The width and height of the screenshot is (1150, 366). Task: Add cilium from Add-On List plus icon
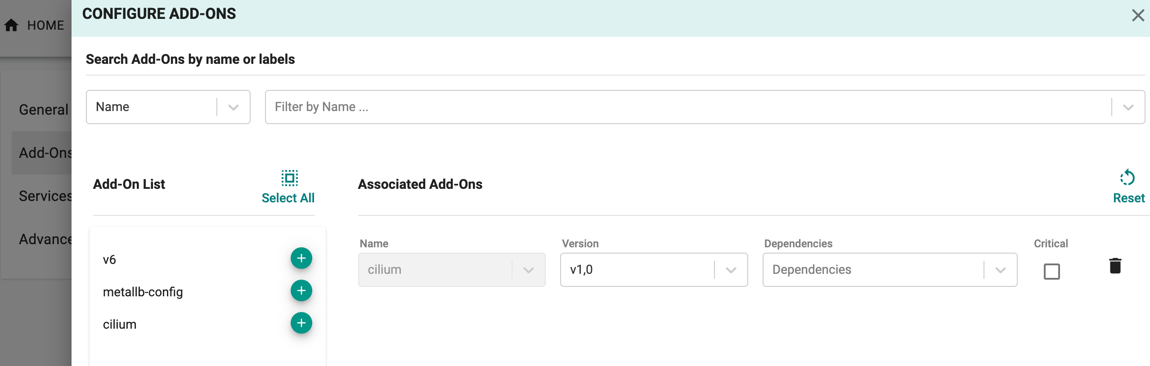(301, 323)
